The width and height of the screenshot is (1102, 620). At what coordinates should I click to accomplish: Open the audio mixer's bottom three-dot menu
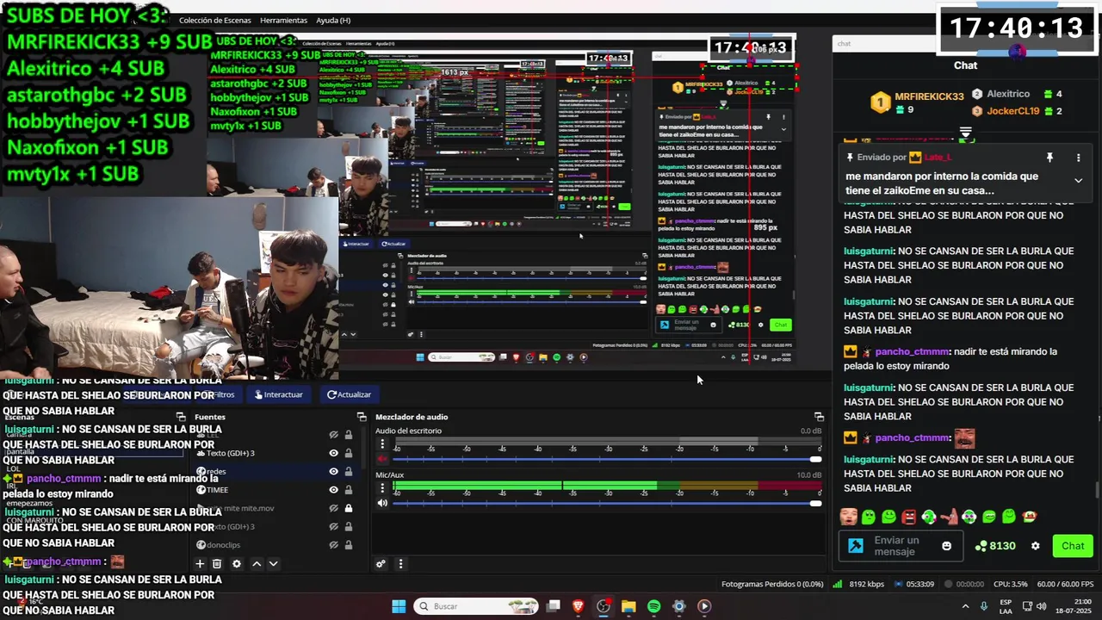click(400, 564)
